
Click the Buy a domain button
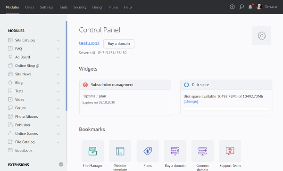(119, 44)
